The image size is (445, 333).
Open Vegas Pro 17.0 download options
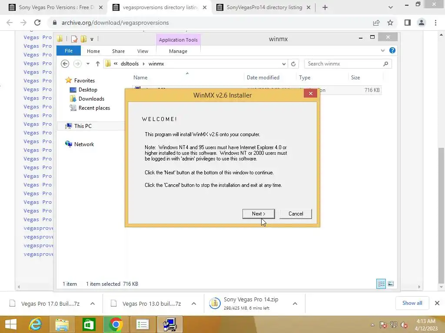pos(93,304)
